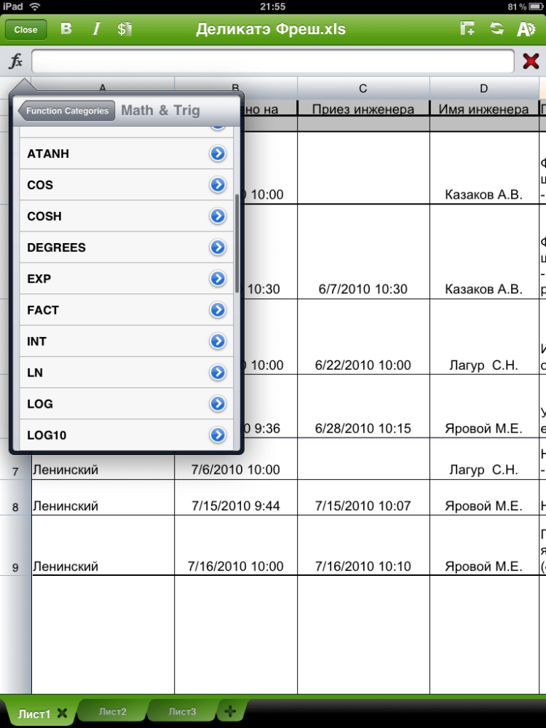Add a new sheet with the plus icon
This screenshot has height=728, width=546.
pyautogui.click(x=230, y=711)
